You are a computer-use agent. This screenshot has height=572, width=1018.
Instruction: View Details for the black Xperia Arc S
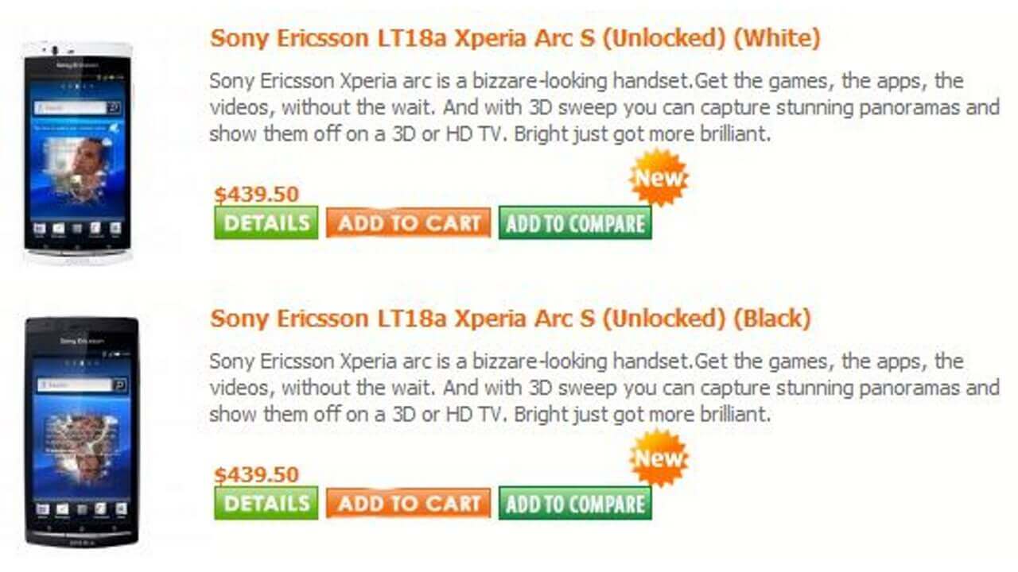pos(266,503)
